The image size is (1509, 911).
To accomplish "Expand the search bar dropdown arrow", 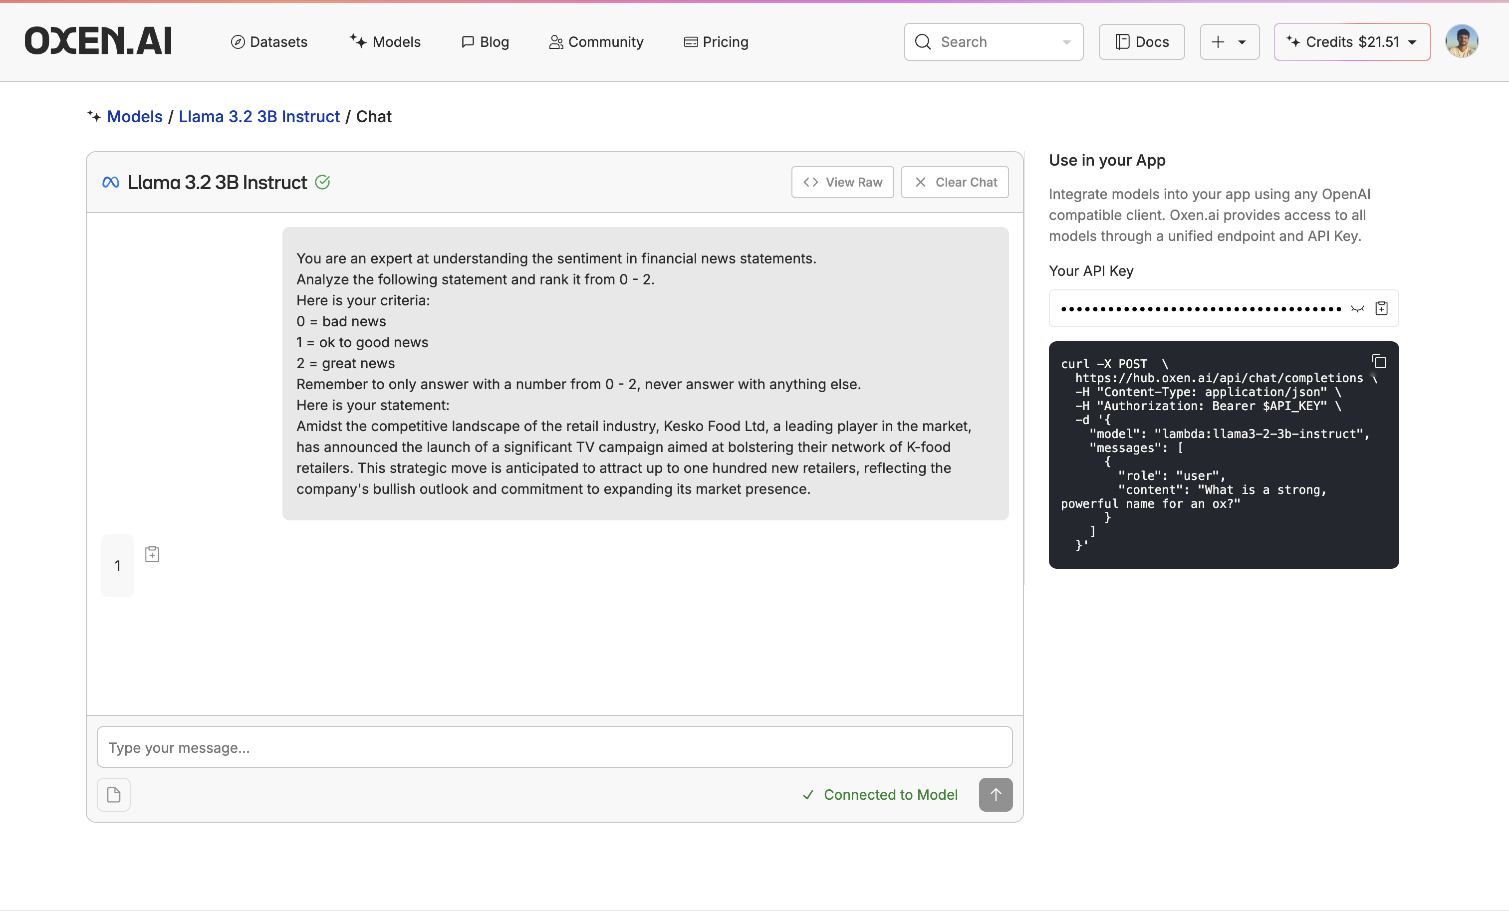I will [1066, 42].
